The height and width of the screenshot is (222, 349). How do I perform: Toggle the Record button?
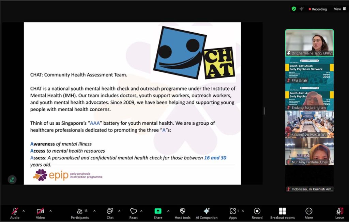click(257, 211)
